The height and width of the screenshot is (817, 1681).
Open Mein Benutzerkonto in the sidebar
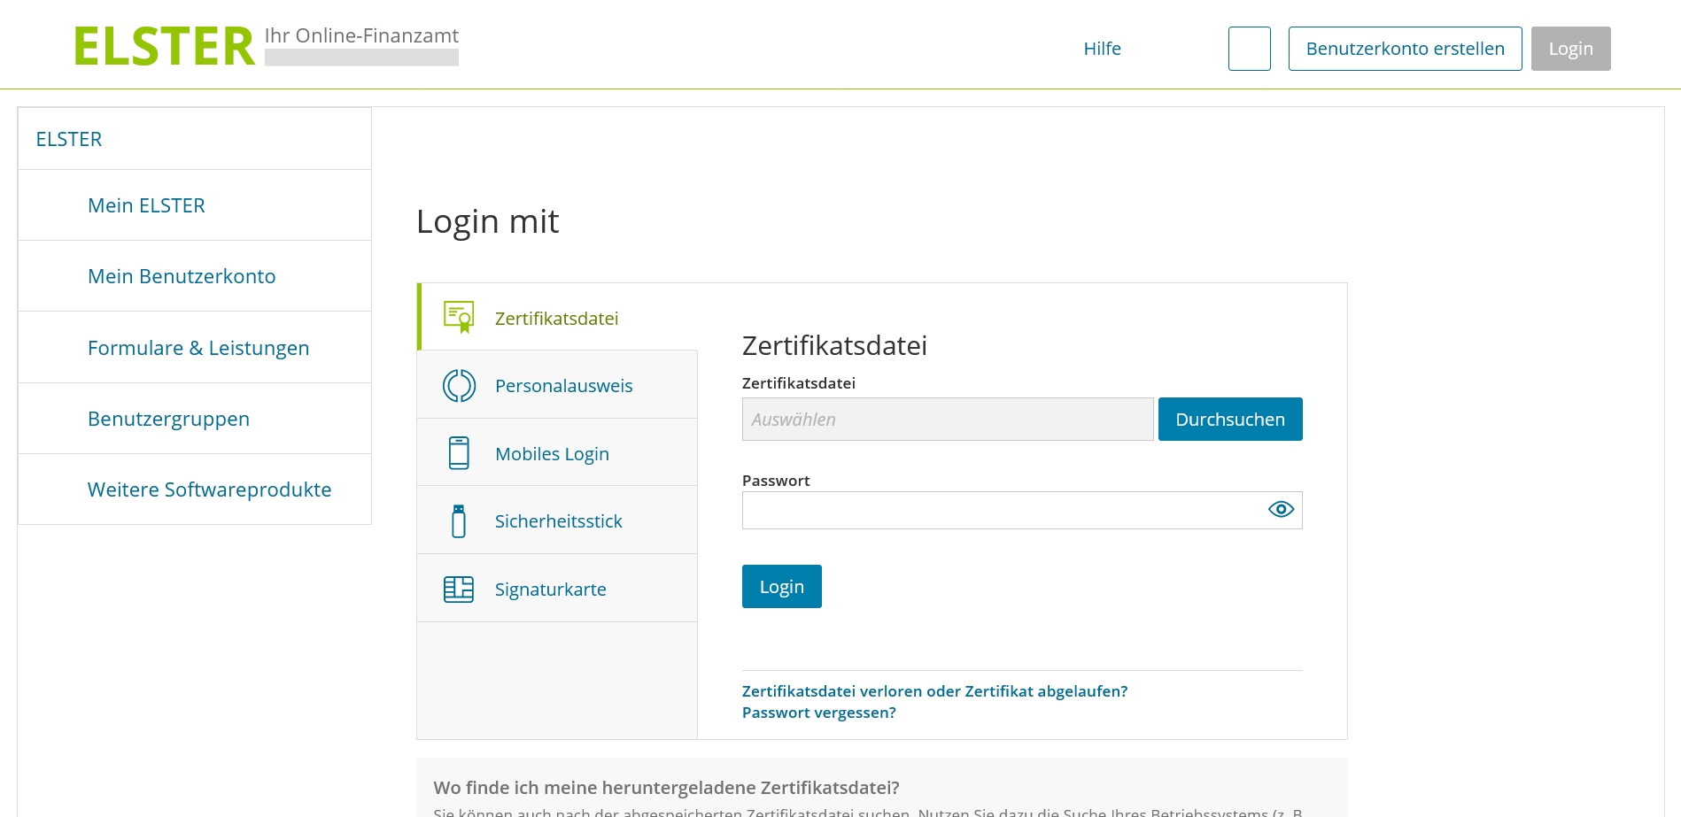(195, 276)
